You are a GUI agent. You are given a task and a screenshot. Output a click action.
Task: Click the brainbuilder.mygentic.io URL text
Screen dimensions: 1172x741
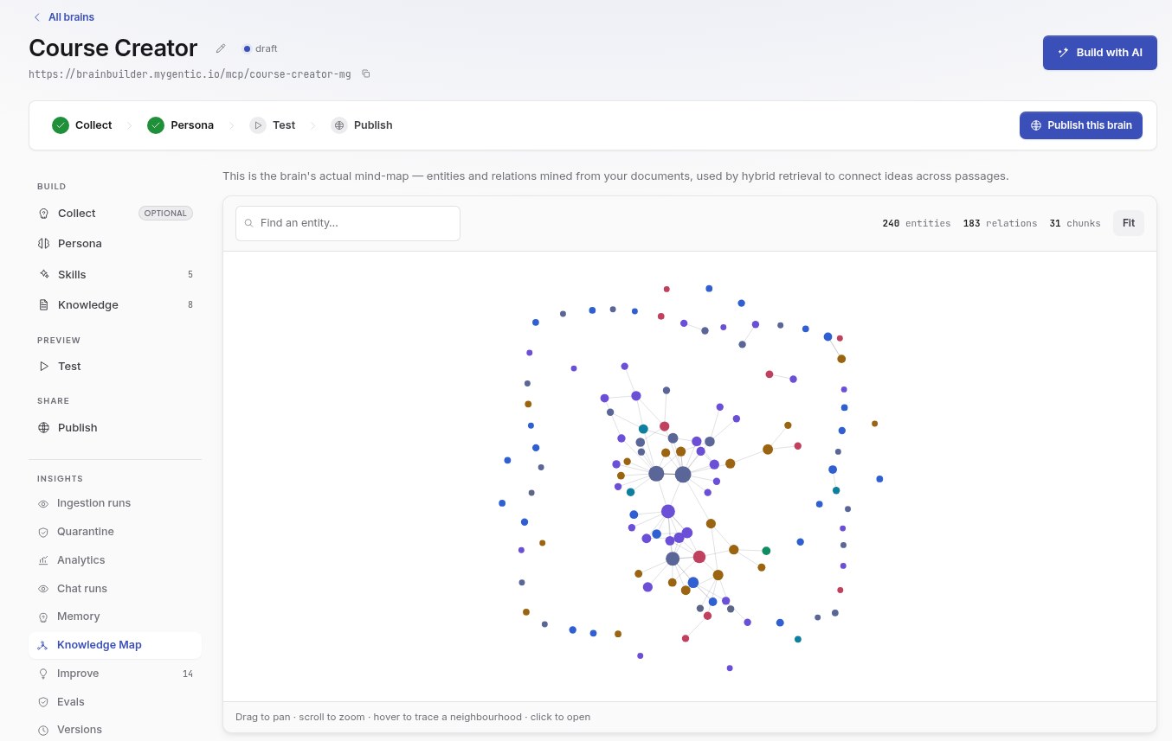tap(190, 74)
